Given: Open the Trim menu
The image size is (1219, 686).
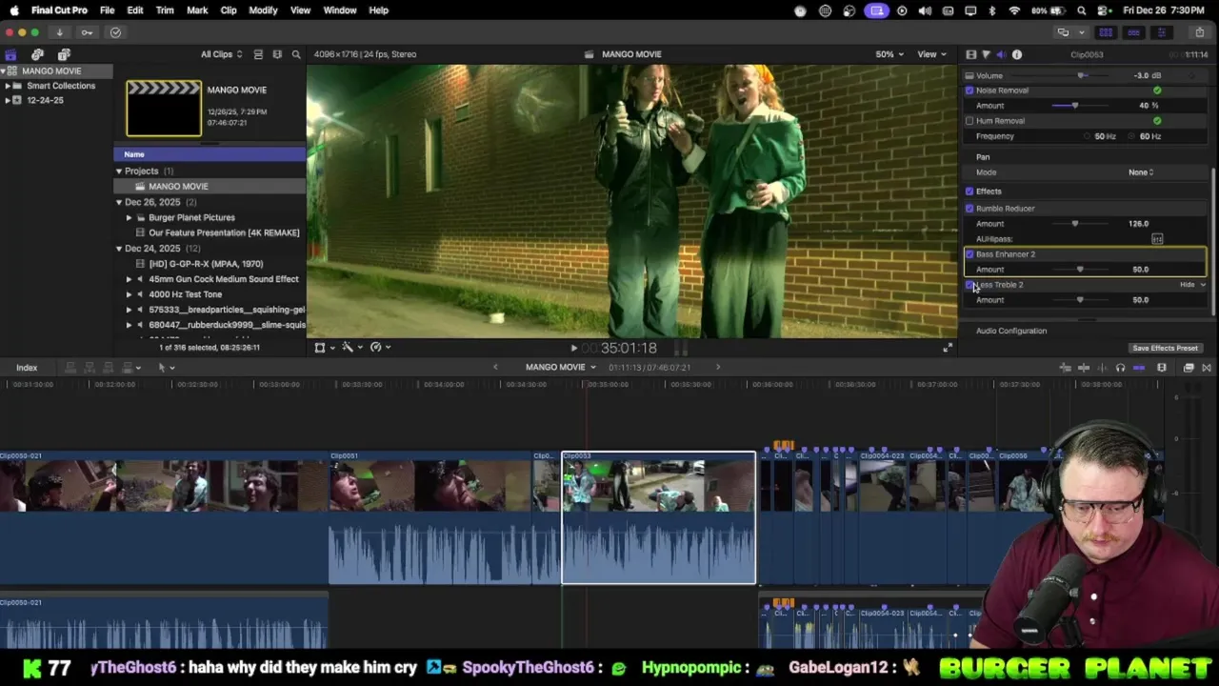Looking at the screenshot, I should [x=165, y=10].
